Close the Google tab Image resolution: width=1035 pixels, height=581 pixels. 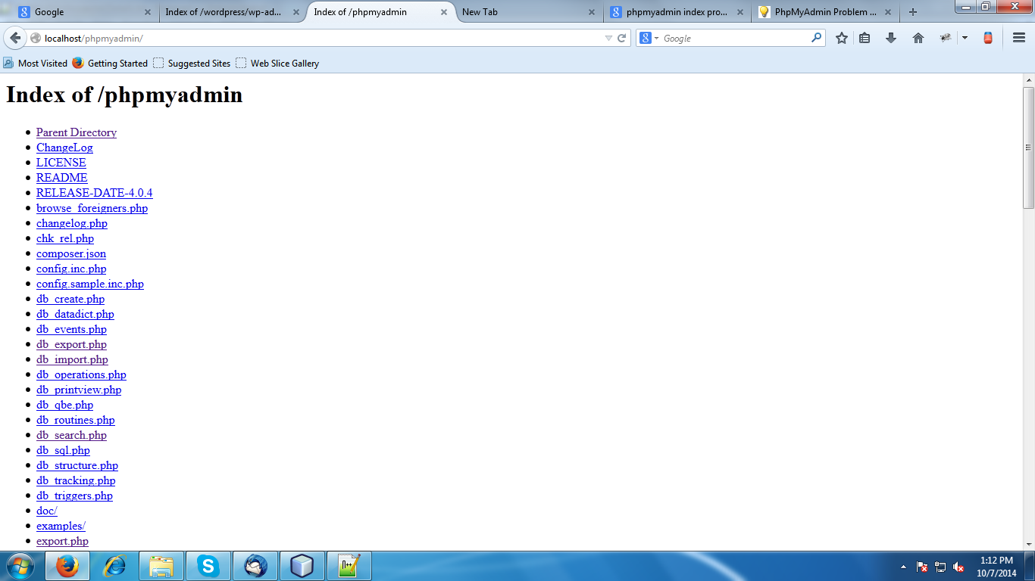(x=148, y=12)
